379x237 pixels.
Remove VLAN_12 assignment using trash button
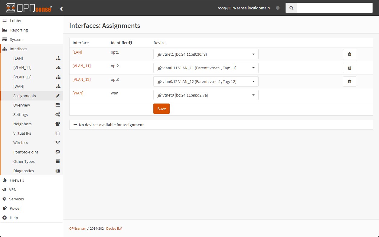click(349, 81)
